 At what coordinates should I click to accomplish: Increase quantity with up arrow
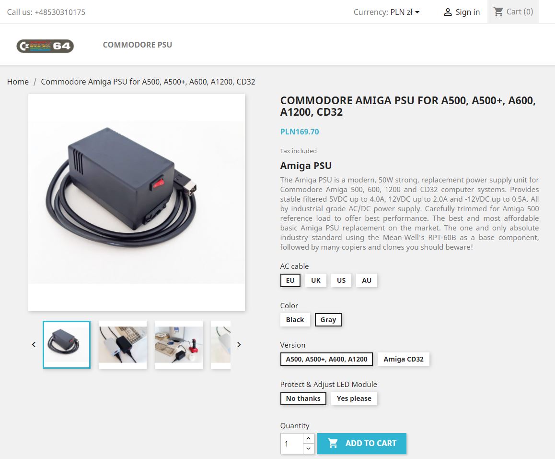pos(308,438)
